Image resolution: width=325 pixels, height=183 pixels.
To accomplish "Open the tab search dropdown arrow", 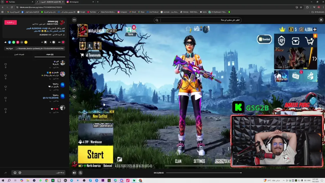I will coord(2,2).
